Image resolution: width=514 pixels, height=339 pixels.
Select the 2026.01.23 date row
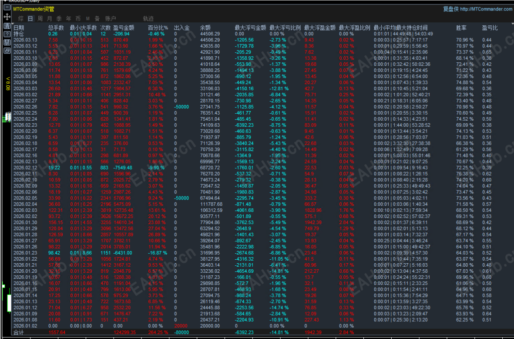coord(25,253)
